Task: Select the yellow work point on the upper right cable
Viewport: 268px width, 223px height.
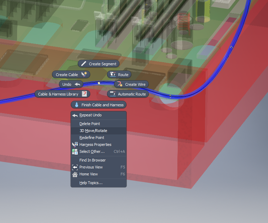Action: pyautogui.click(x=231, y=47)
